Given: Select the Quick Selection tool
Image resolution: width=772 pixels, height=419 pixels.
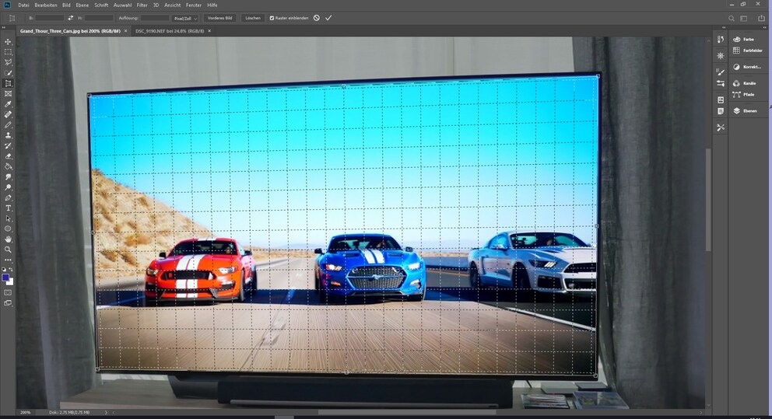Looking at the screenshot, I should click(x=8, y=73).
